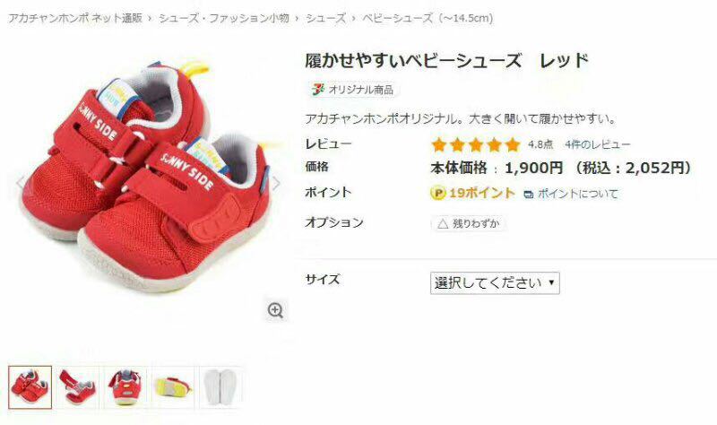717x425 pixels.
Task: Select thumbnail showing yellow sole view
Action: (x=173, y=387)
